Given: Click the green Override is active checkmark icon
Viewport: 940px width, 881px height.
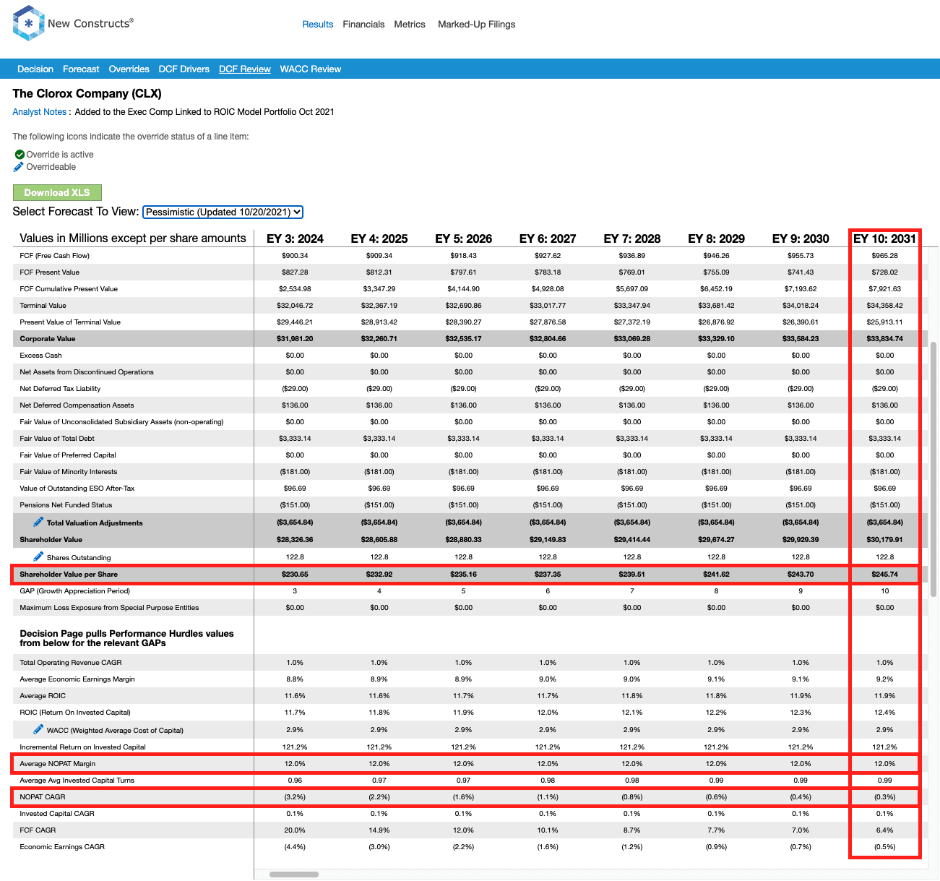Looking at the screenshot, I should pos(20,155).
